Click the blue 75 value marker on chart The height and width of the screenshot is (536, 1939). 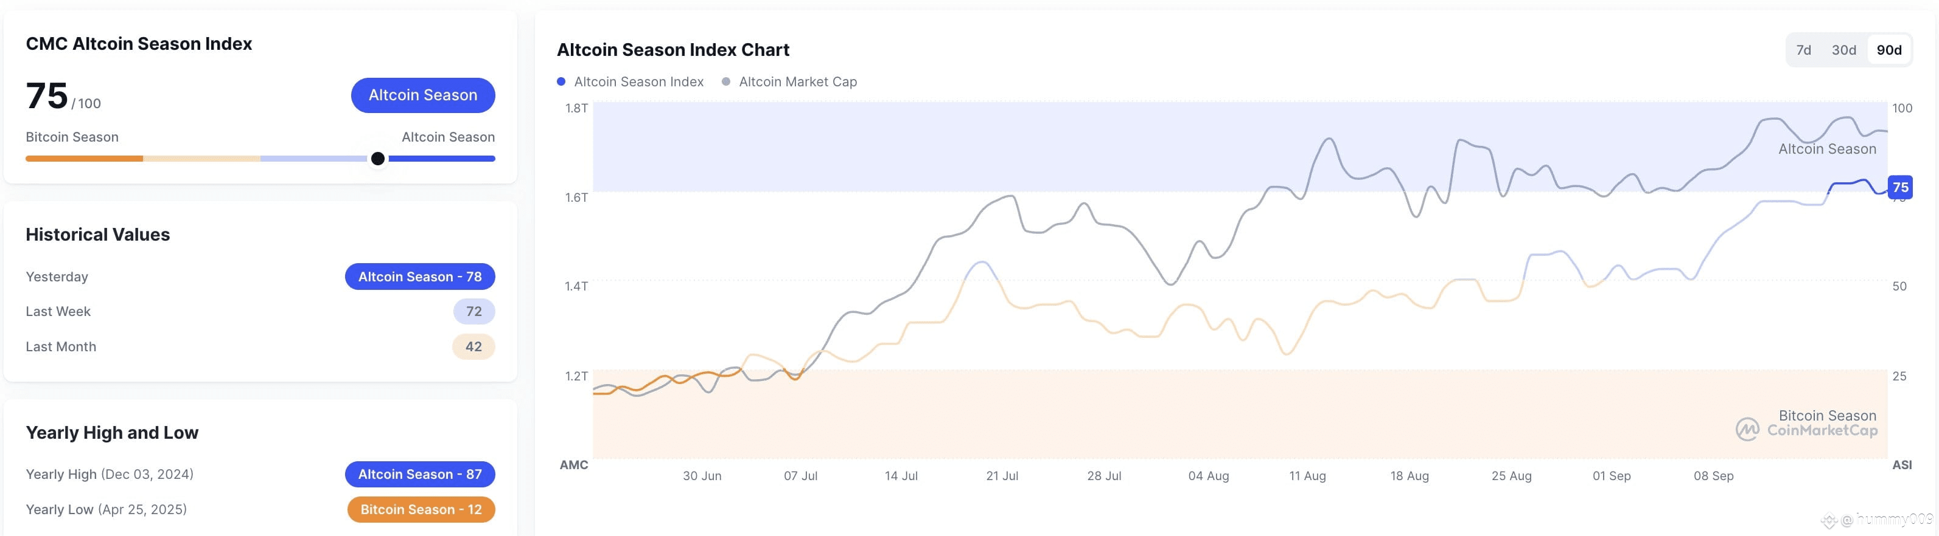1900,187
